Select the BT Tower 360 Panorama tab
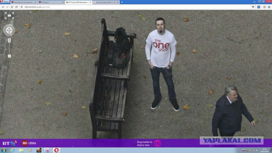Image resolution: width=272 pixels, height=153 pixels. [78, 2]
